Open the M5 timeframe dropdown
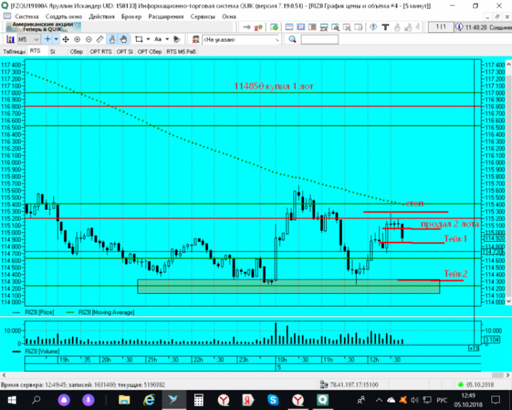The image size is (512, 410). coord(28,40)
